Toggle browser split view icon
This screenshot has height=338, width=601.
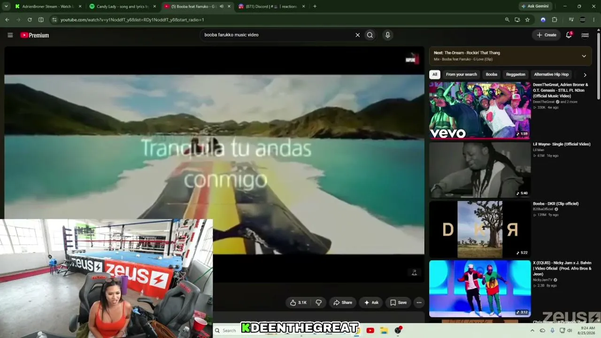click(x=41, y=20)
